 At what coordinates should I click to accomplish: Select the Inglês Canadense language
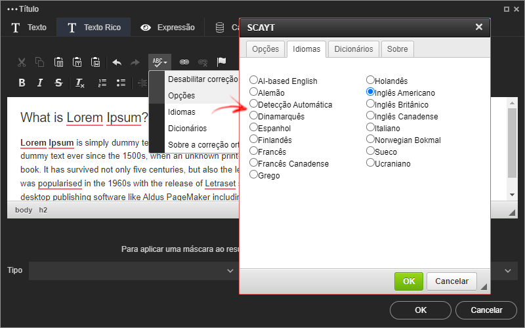[370, 115]
